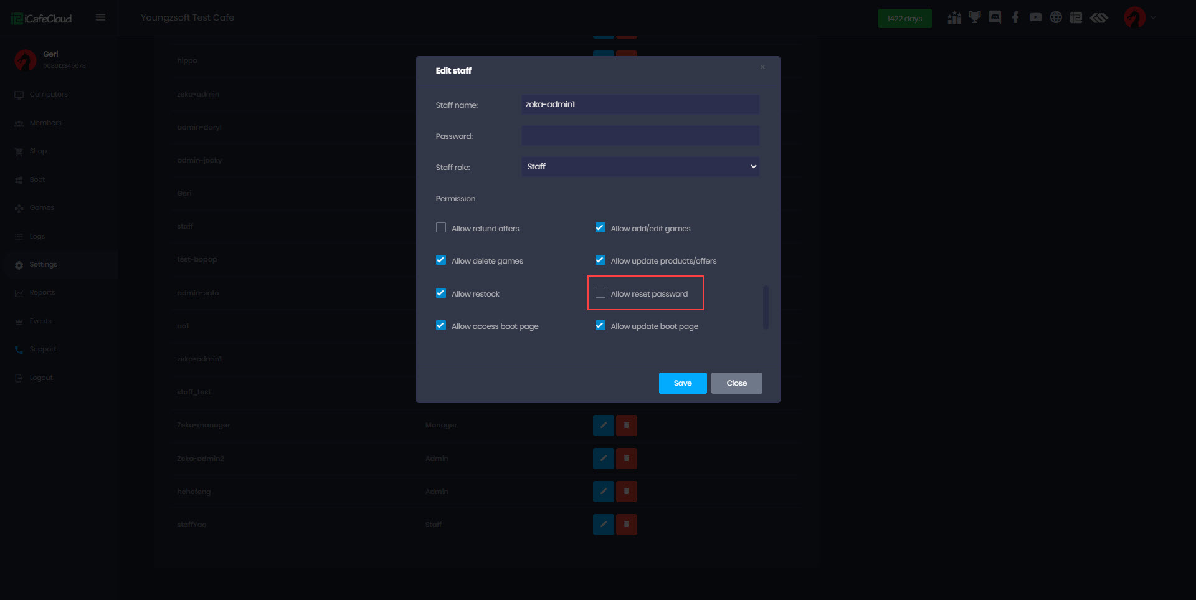Uncheck the Allow update boot page checkbox

tap(600, 325)
